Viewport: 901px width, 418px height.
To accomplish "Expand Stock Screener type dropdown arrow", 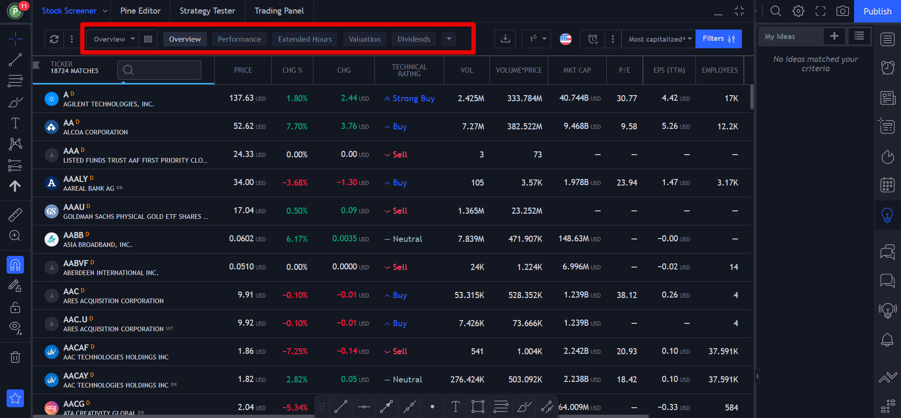I will pos(105,11).
